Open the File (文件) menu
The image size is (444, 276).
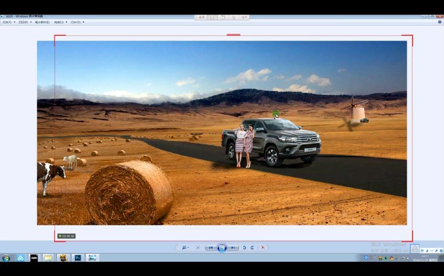(x=8, y=22)
